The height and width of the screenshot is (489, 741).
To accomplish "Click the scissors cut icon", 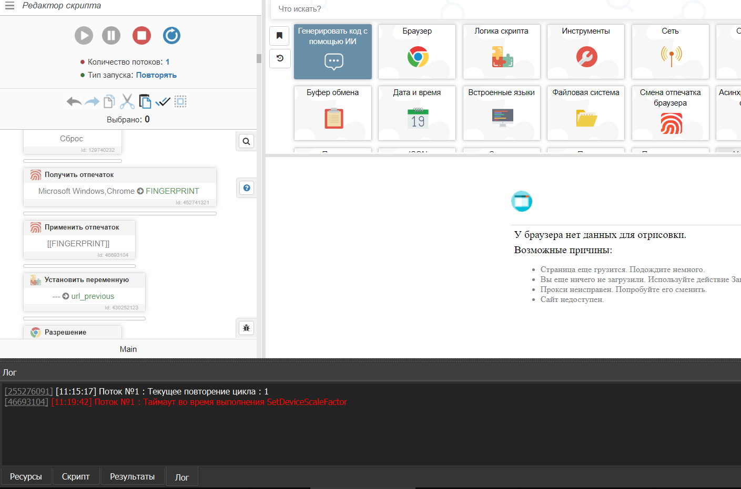I will click(x=127, y=101).
